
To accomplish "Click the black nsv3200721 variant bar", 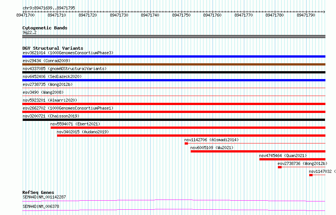I will coord(174,120).
